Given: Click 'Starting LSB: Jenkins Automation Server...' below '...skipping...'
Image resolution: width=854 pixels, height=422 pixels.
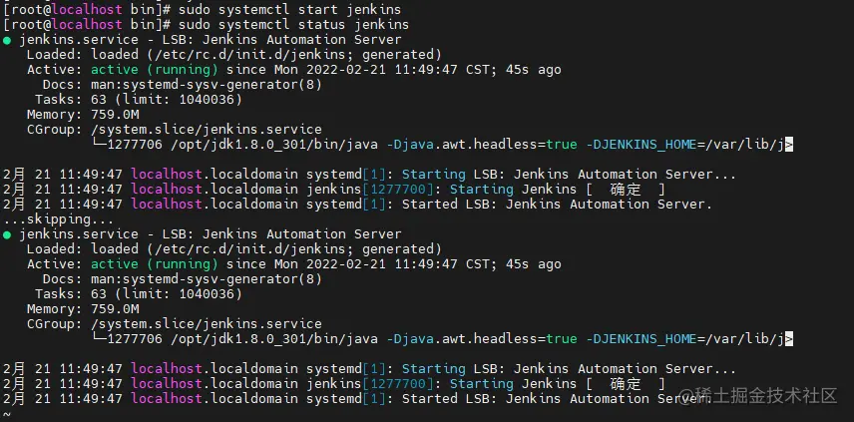Looking at the screenshot, I should [569, 369].
